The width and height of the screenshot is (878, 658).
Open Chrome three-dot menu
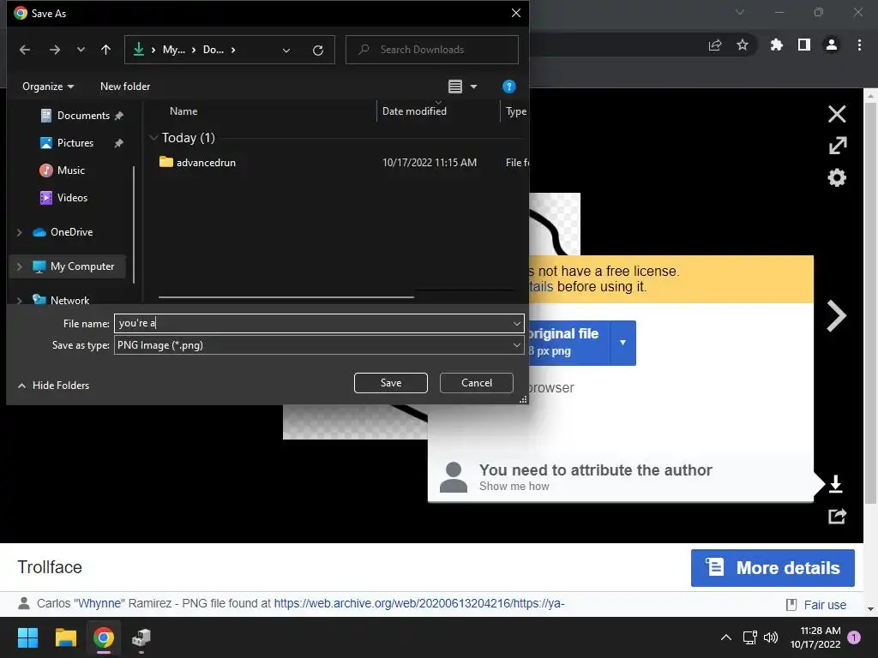click(859, 45)
